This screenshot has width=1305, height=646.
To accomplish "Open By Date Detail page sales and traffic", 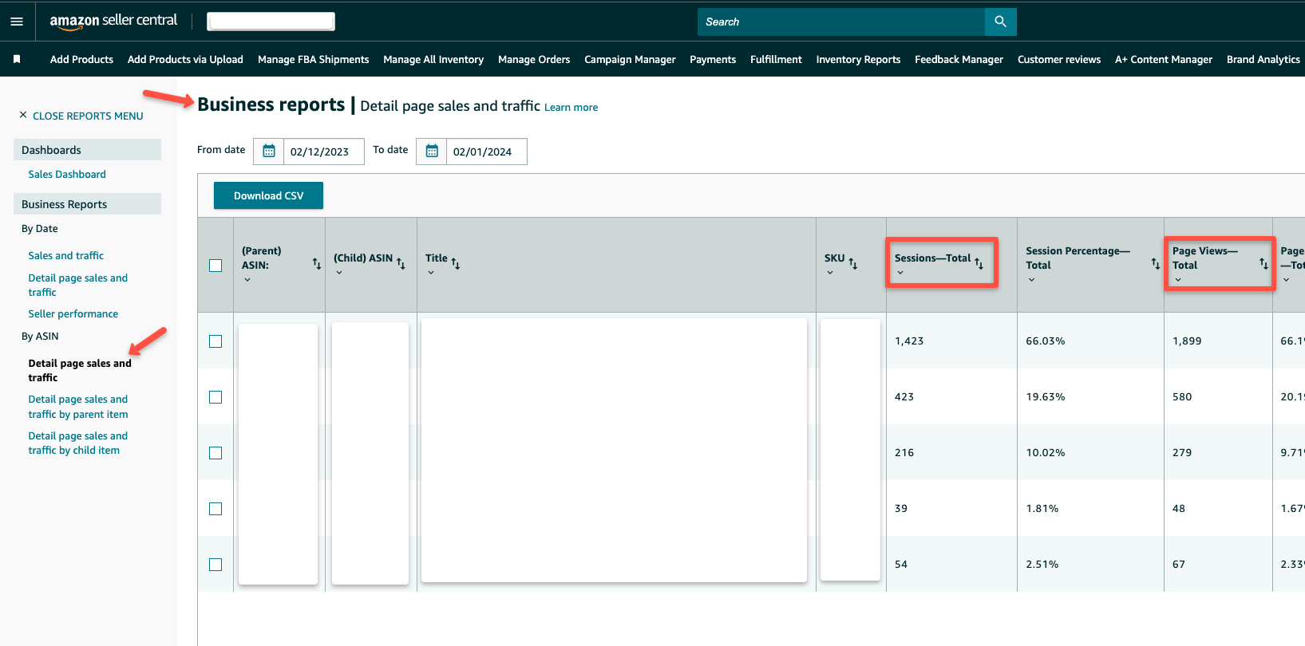I will coord(78,285).
